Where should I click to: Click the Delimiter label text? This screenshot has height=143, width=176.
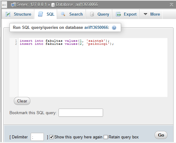(x=20, y=137)
